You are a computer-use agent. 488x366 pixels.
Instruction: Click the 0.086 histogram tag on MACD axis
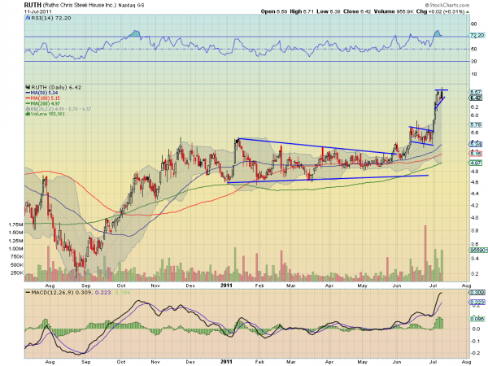point(476,320)
